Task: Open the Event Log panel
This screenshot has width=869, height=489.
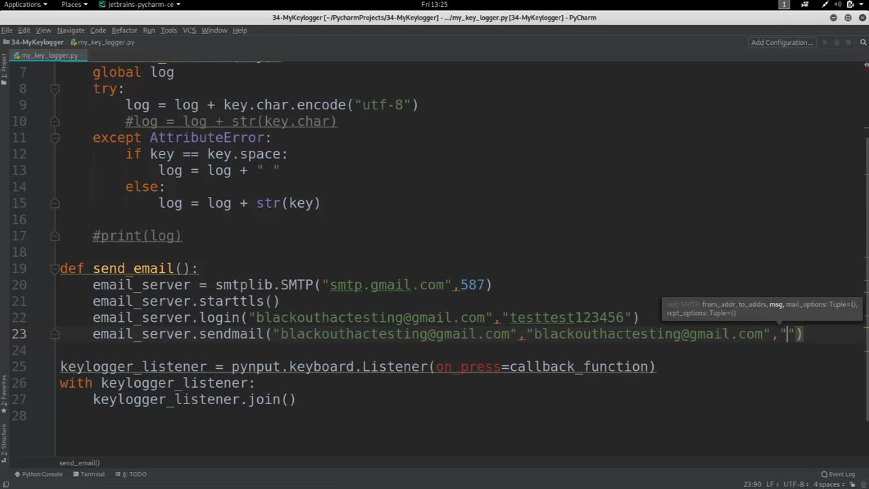Action: point(838,474)
